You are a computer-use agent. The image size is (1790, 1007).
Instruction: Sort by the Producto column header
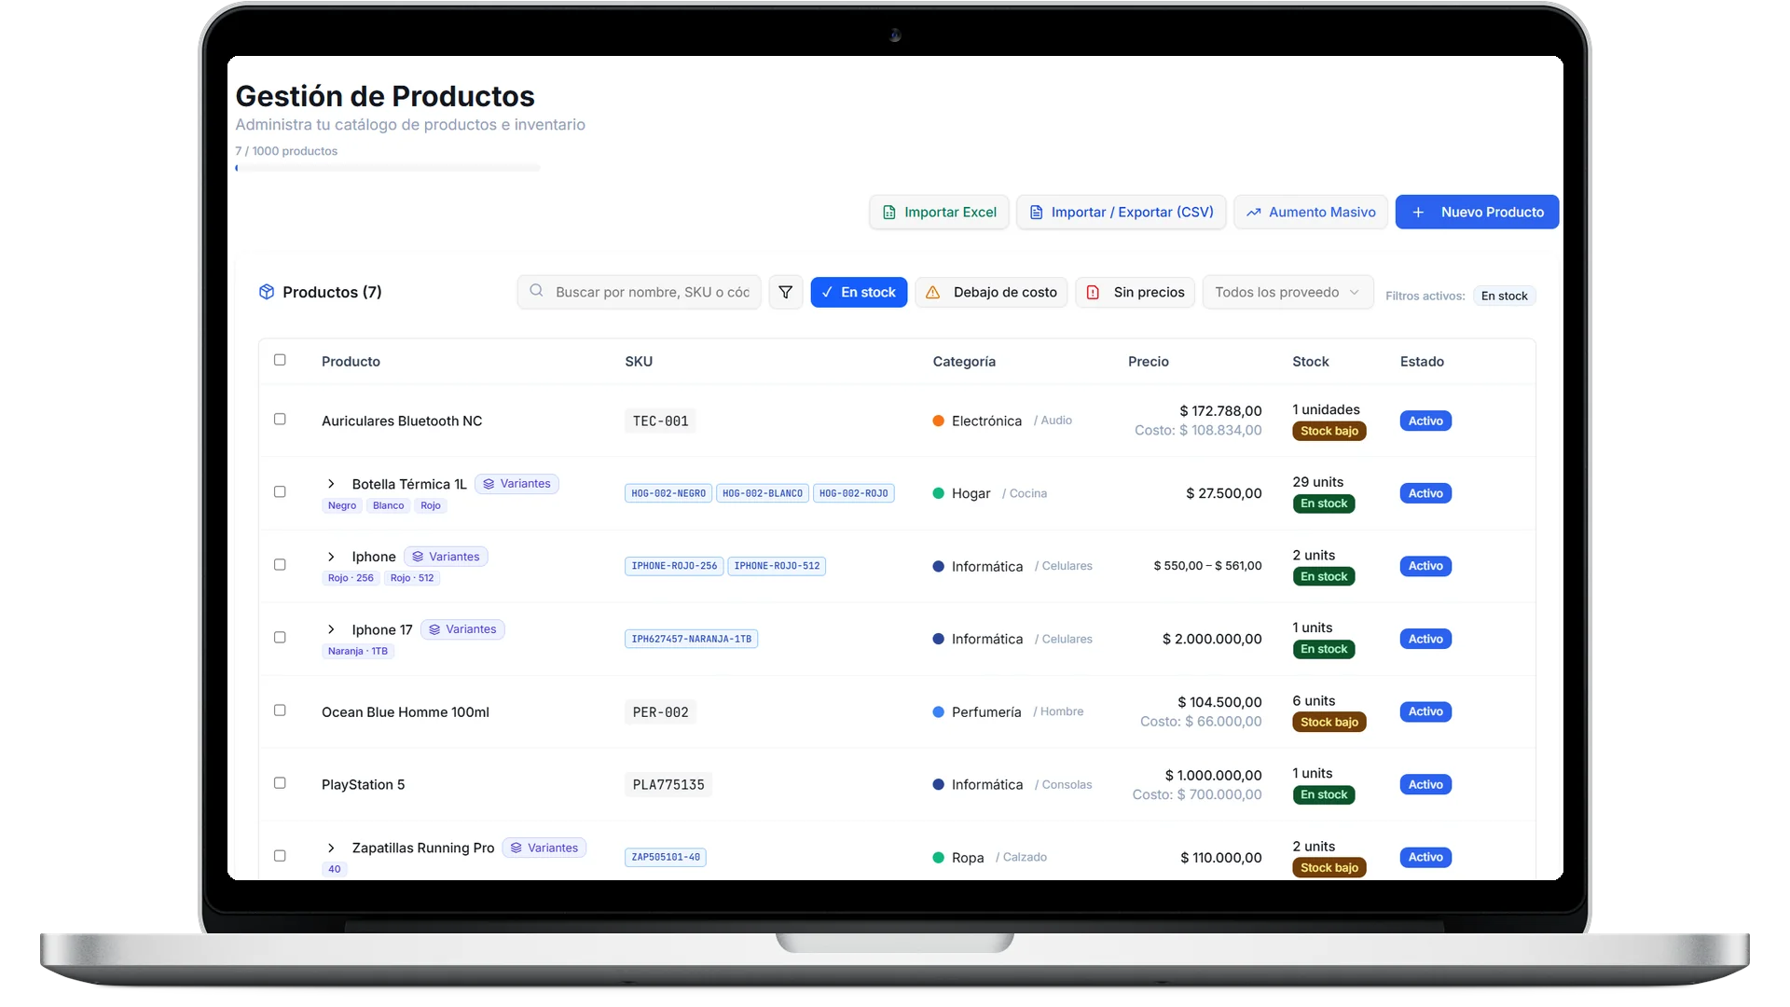351,362
